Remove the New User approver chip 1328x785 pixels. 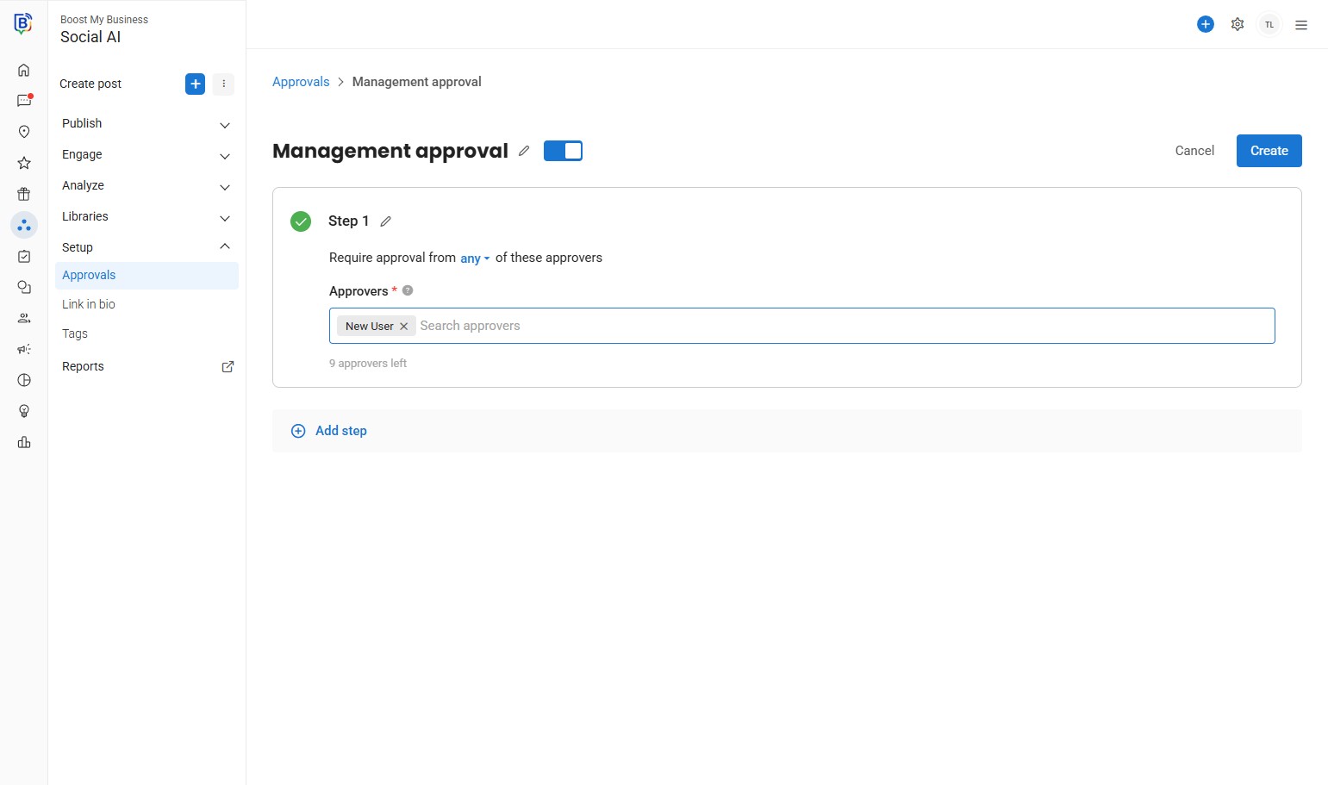(403, 327)
